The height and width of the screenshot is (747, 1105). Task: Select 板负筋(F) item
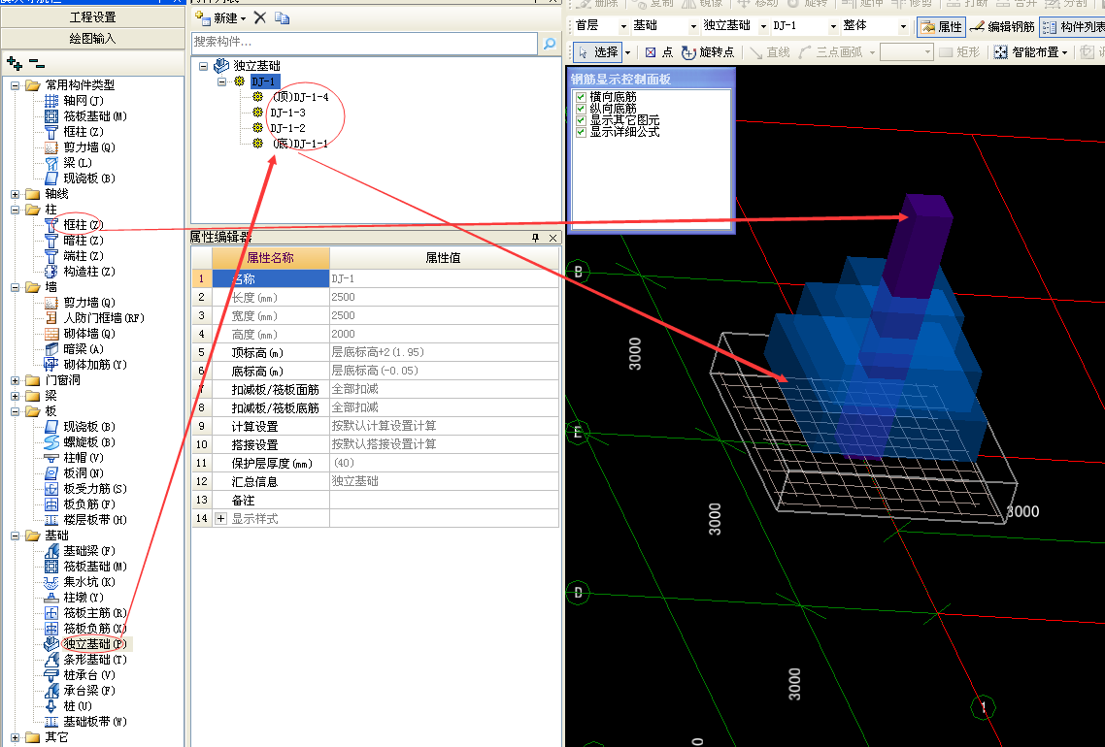point(80,504)
